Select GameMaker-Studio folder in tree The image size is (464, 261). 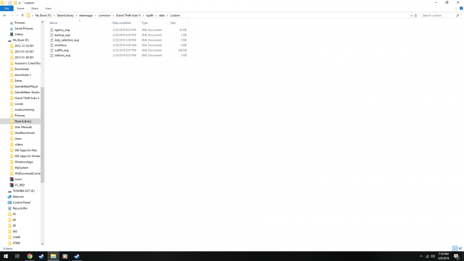pos(26,92)
